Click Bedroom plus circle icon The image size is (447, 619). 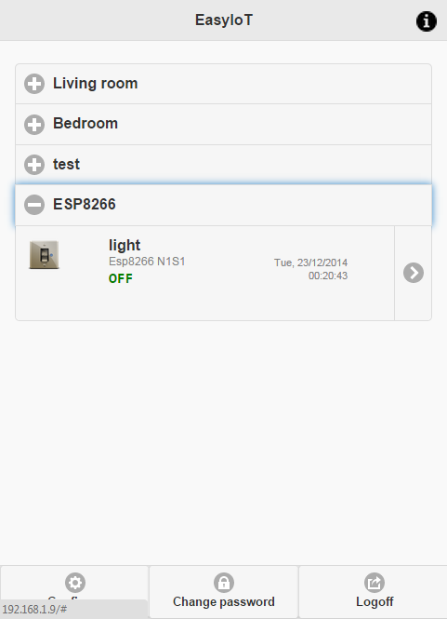click(34, 125)
